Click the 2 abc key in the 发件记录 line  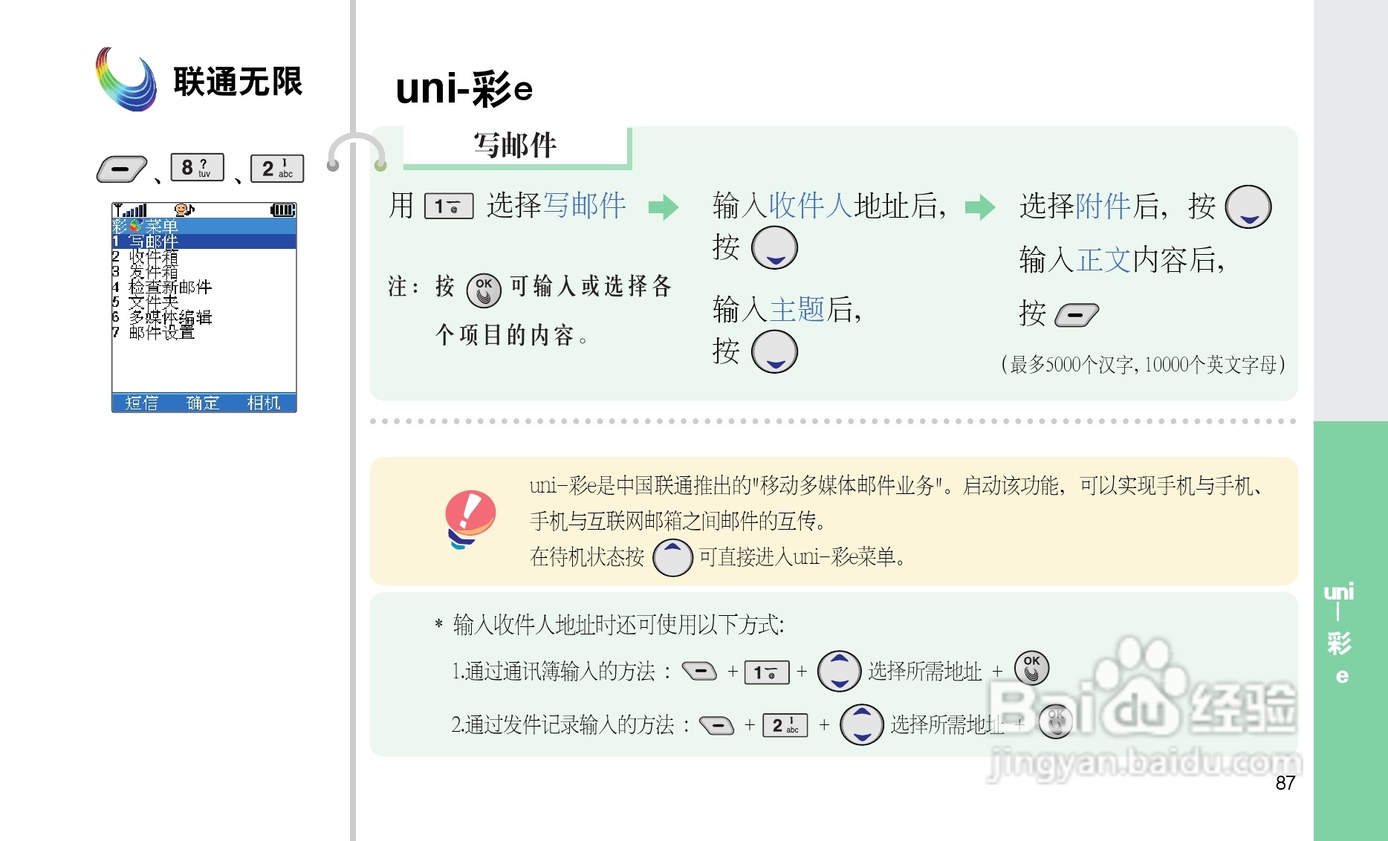[x=785, y=725]
